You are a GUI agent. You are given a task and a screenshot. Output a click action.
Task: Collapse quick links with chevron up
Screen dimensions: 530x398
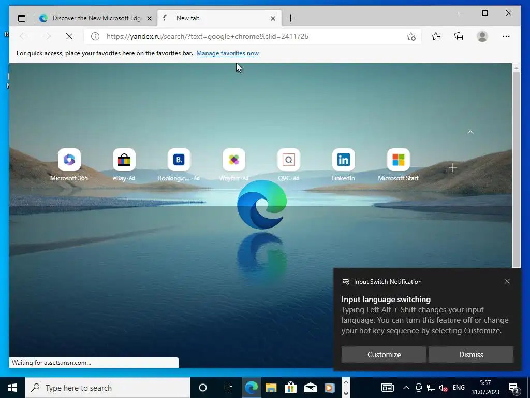470,132
